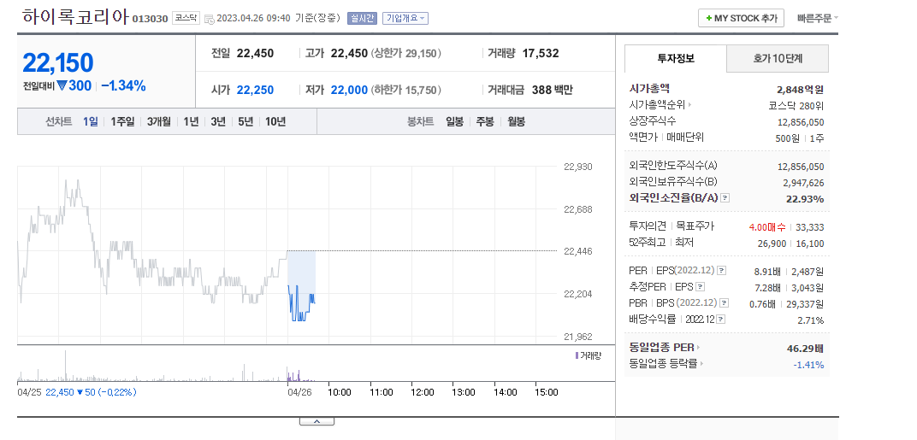Select the 1일 line chart period
This screenshot has height=440, width=917.
(91, 121)
